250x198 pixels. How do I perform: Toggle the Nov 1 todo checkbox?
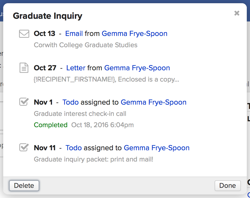(x=24, y=102)
